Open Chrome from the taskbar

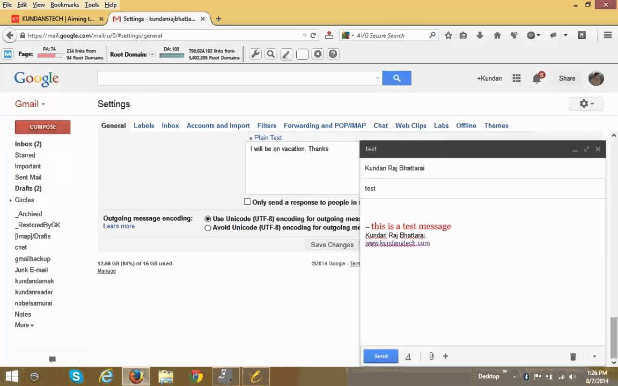[196, 376]
